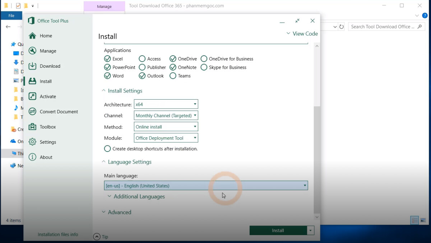431x243 pixels.
Task: Click the compact mode arrows icon
Action: coord(297,21)
